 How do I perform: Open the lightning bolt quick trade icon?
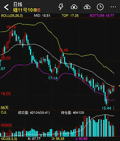(61, 7)
